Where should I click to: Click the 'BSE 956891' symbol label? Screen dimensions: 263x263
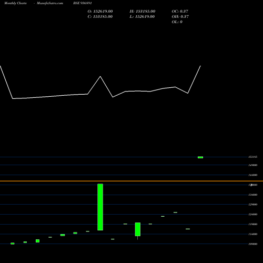83,3
